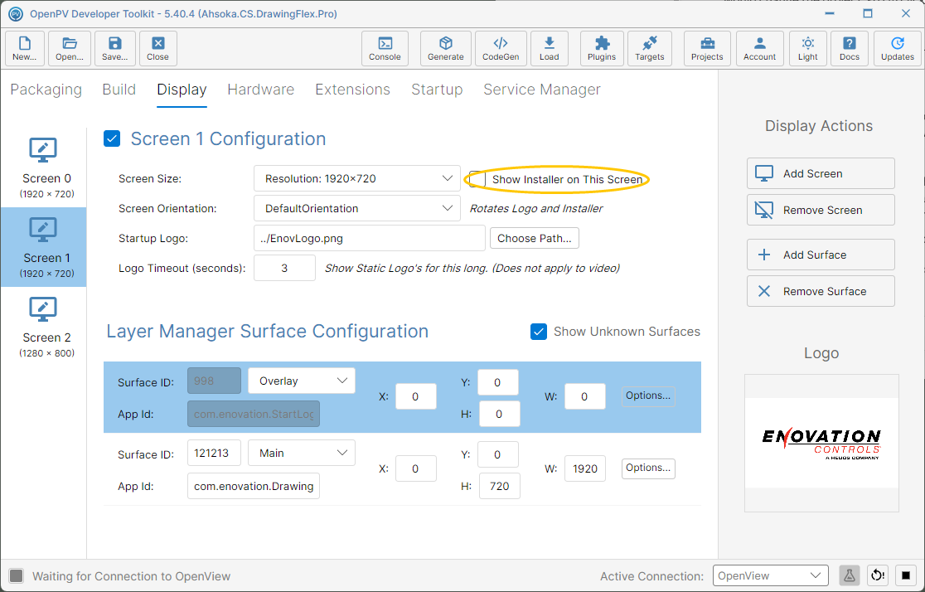
Task: Switch to Light theme
Action: coord(807,48)
